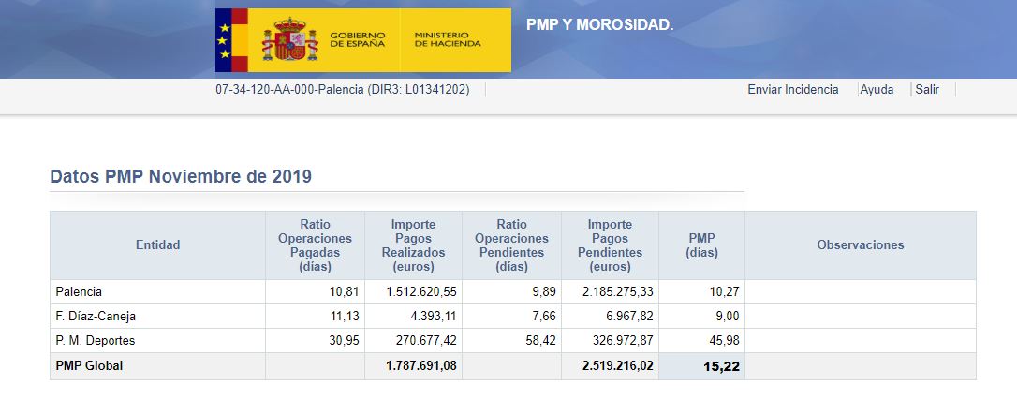Image resolution: width=1017 pixels, height=399 pixels.
Task: Click the Importe Pagos Realizados column header
Action: 413,245
